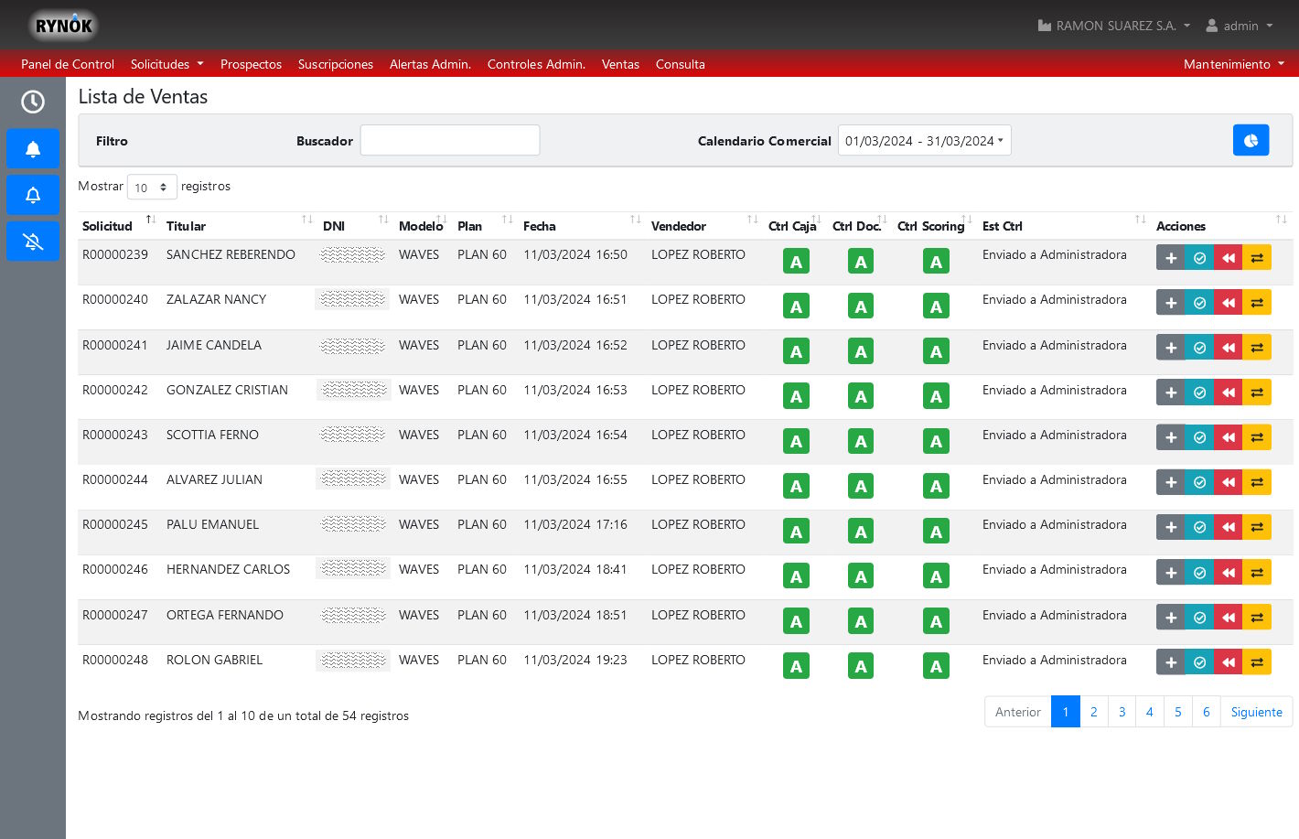Click the red rewind icon for JAIME CANDELA
This screenshot has height=839, width=1299.
tap(1229, 348)
